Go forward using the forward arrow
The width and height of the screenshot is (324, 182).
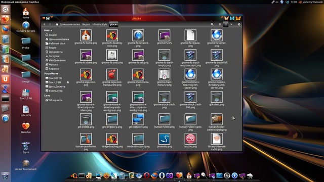click(50, 24)
